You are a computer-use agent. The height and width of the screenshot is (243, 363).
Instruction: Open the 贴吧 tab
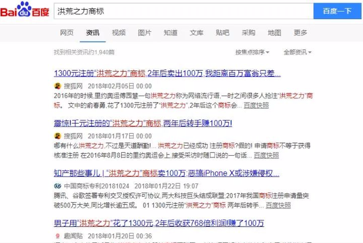click(x=222, y=33)
